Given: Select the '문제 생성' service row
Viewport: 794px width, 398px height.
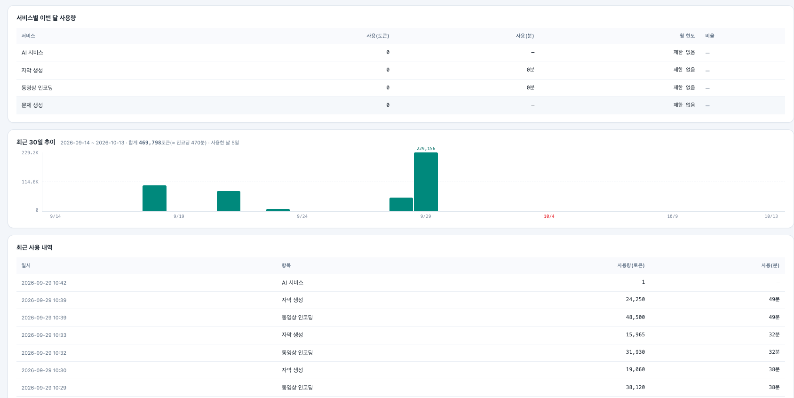Looking at the screenshot, I should [401, 105].
